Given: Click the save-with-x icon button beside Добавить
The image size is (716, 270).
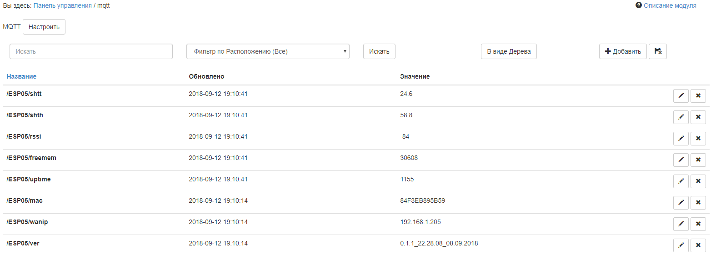Looking at the screenshot, I should pyautogui.click(x=657, y=51).
